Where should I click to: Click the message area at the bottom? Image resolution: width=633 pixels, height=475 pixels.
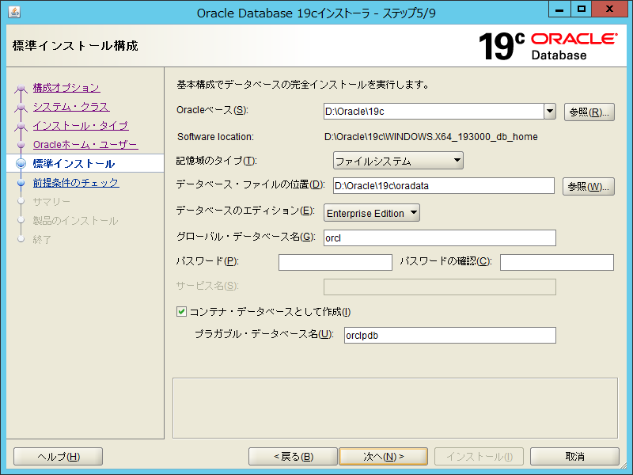tap(395, 408)
